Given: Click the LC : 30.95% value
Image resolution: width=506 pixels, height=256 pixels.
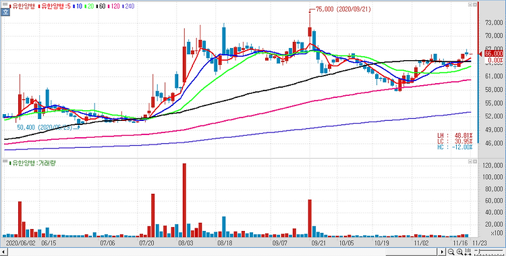Looking at the screenshot, I should (x=455, y=141).
